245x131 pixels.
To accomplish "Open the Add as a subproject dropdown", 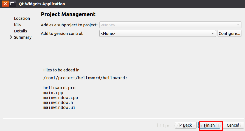I will pyautogui.click(x=170, y=25).
